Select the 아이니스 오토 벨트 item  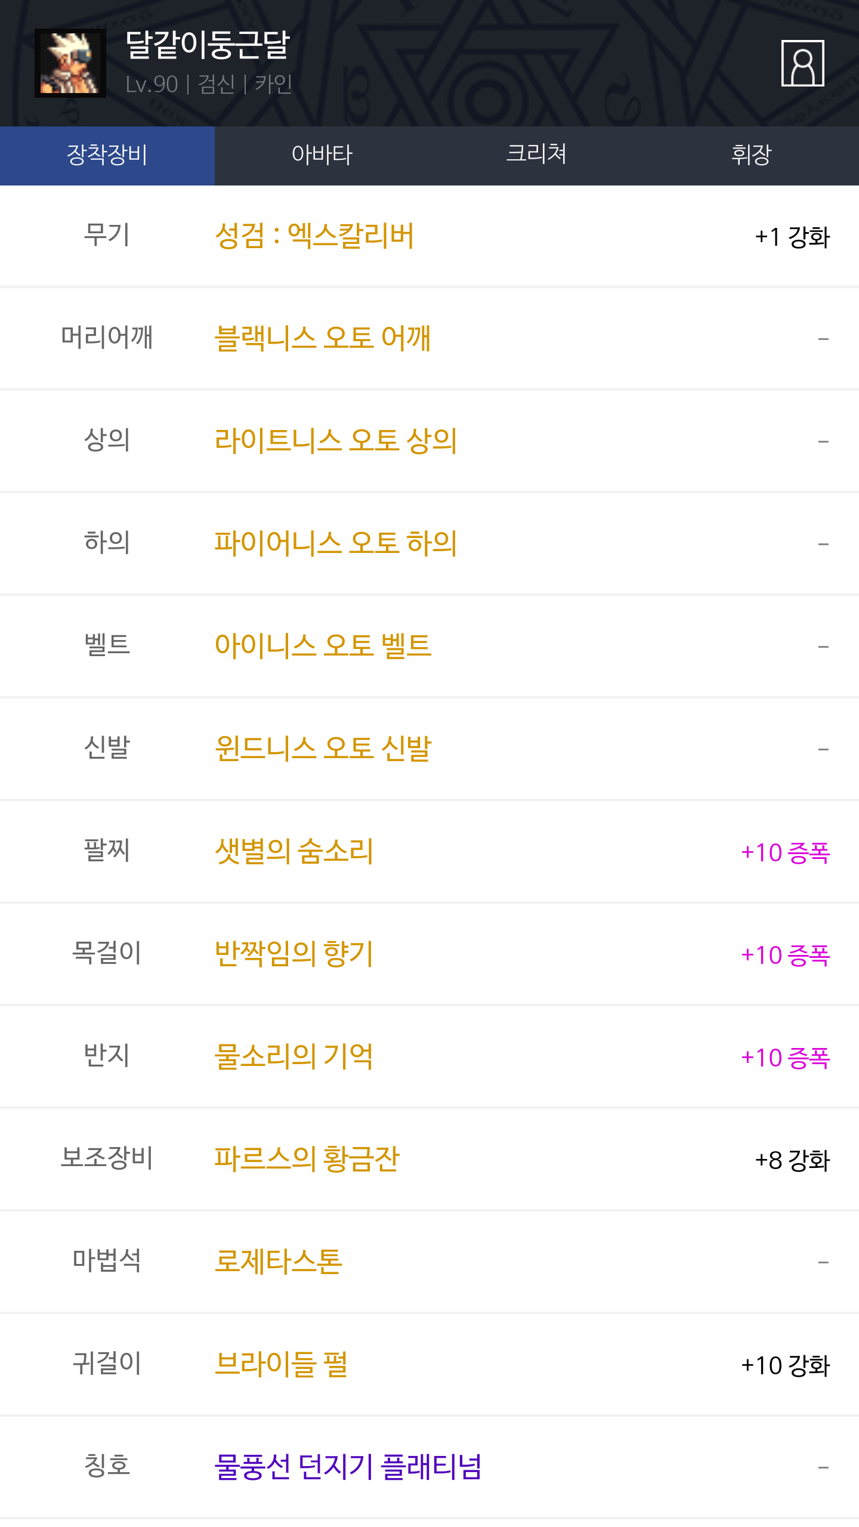(x=323, y=647)
